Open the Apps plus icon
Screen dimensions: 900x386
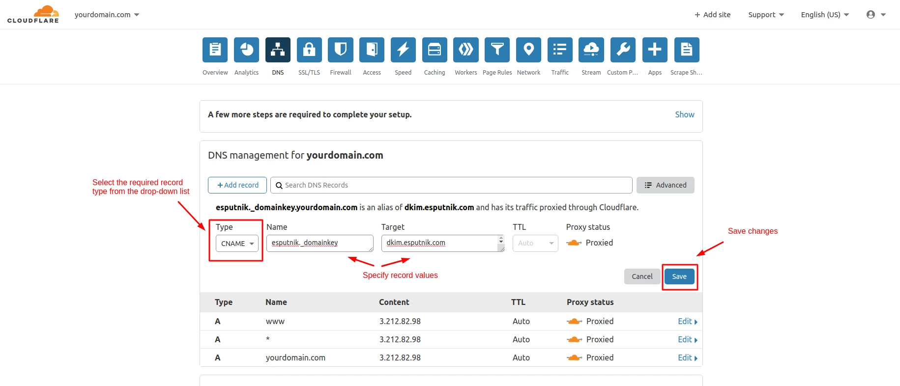click(x=655, y=50)
